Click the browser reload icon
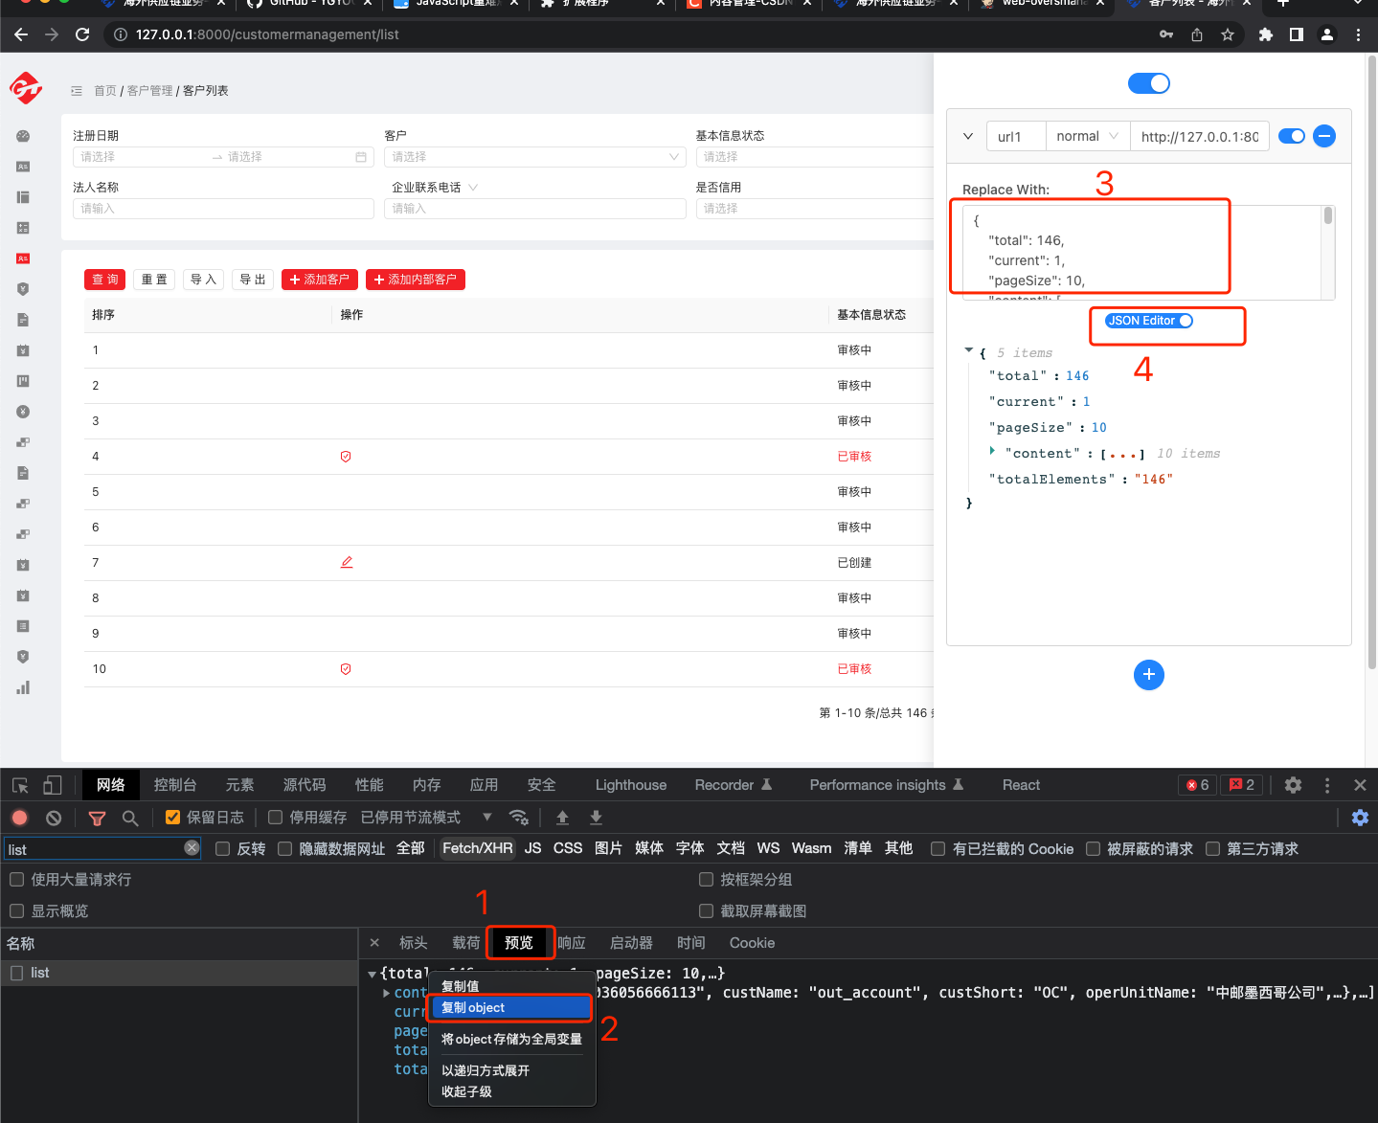This screenshot has height=1123, width=1378. (82, 34)
